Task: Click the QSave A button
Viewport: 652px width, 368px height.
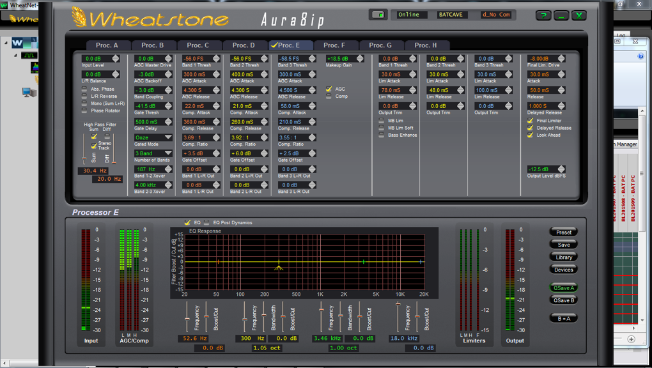Action: 564,287
